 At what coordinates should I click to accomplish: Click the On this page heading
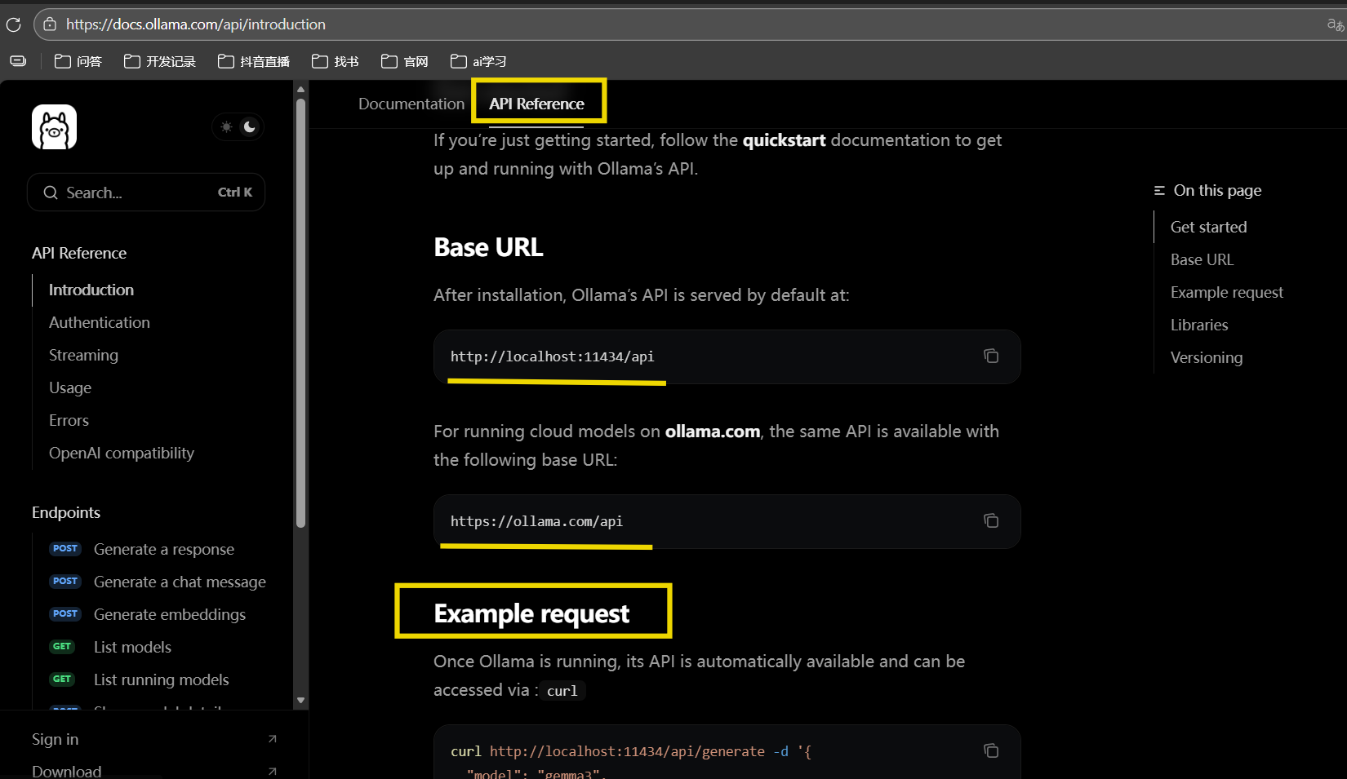pyautogui.click(x=1217, y=190)
